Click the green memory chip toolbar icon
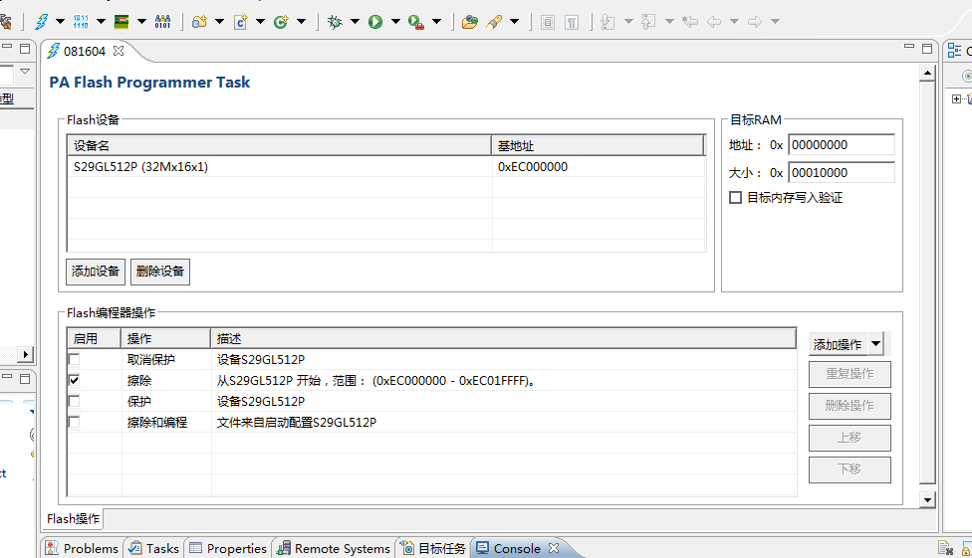Screen dimensions: 972x558 (x=121, y=22)
